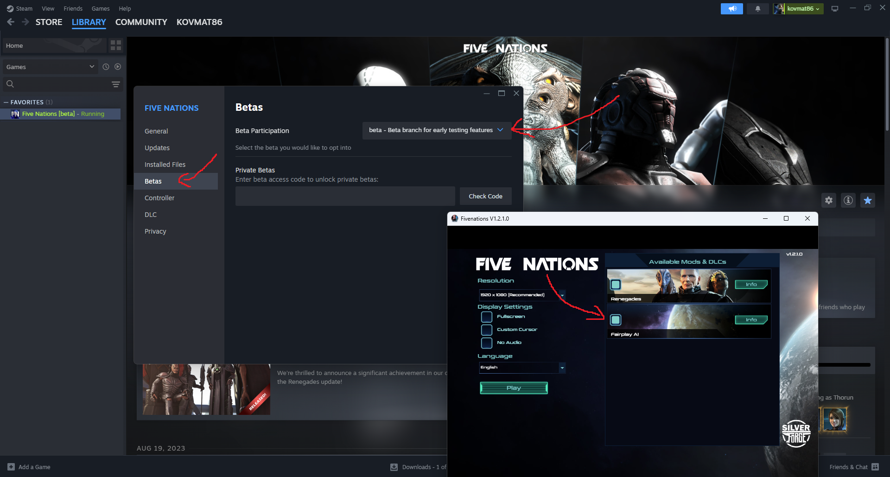This screenshot has width=890, height=477.
Task: Expand the kovmat86 account dropdown
Action: (804, 9)
